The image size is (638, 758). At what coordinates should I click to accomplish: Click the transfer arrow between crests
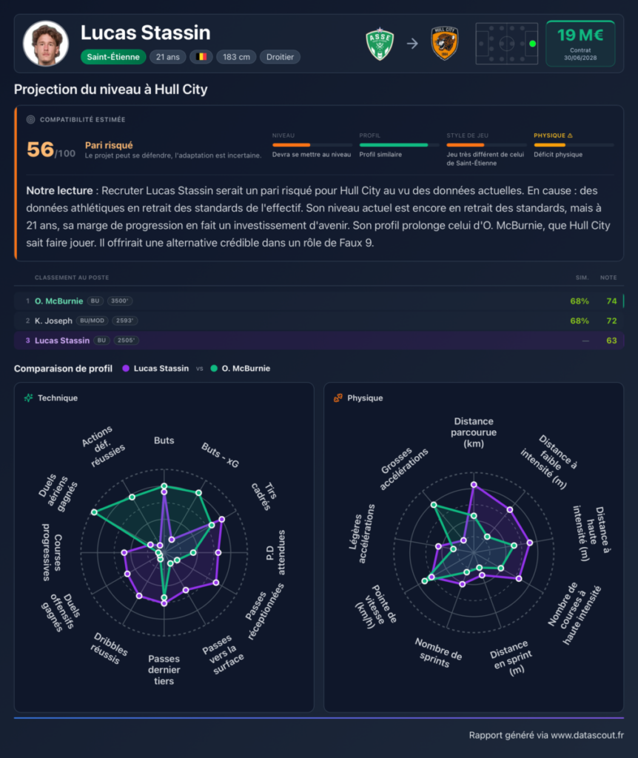click(x=412, y=44)
